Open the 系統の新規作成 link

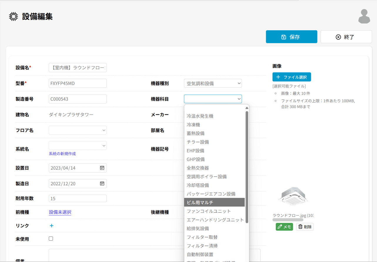pyautogui.click(x=62, y=154)
